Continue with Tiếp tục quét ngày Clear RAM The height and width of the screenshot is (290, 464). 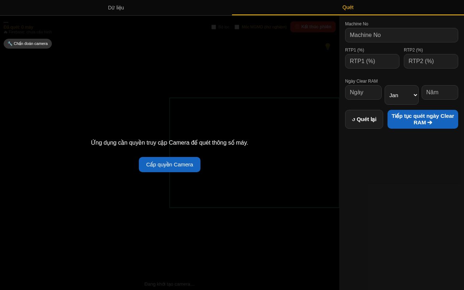[x=423, y=119]
